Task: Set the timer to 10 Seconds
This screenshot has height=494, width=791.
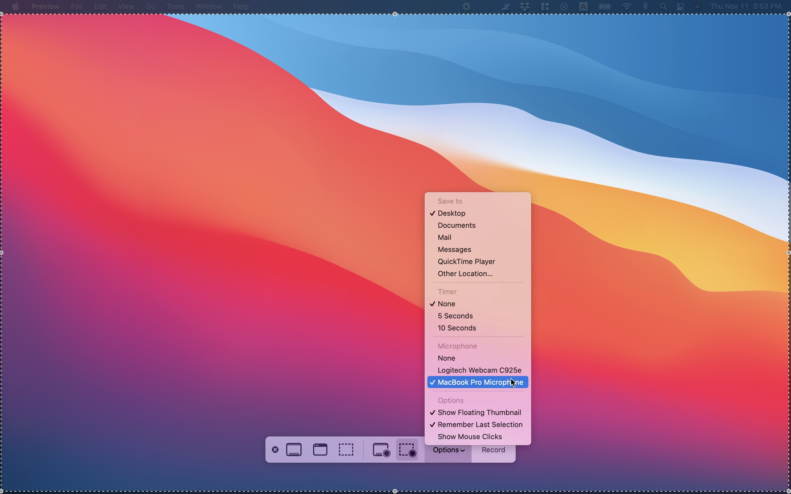Action: click(457, 328)
